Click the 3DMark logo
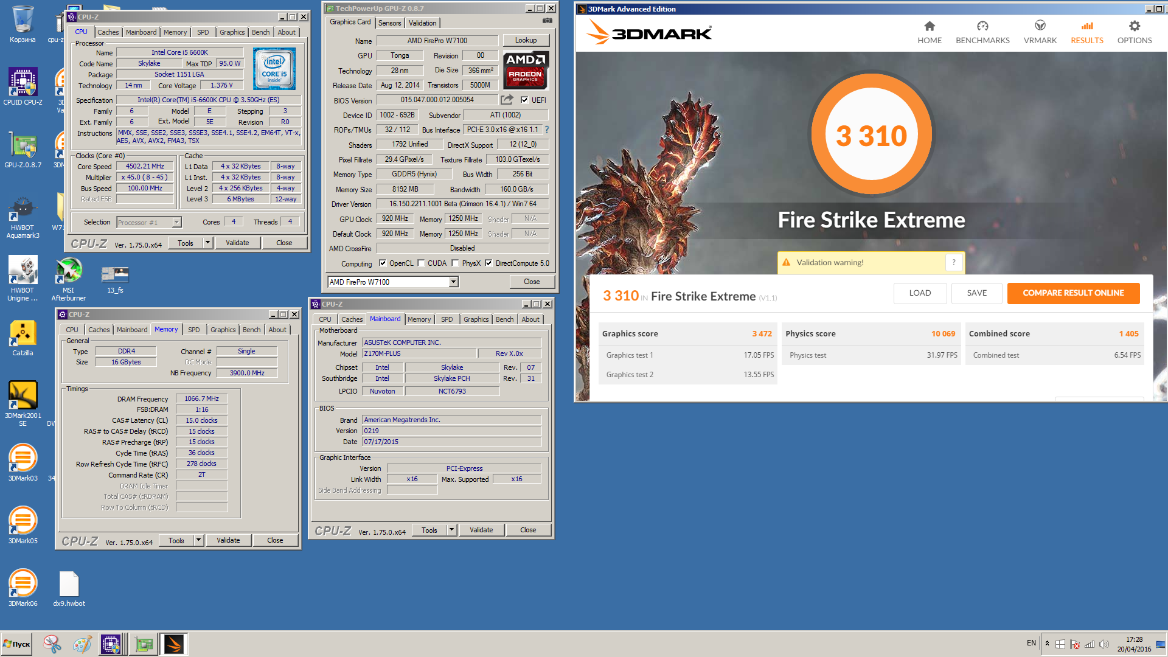Screen dimensions: 1168x657 (648, 32)
